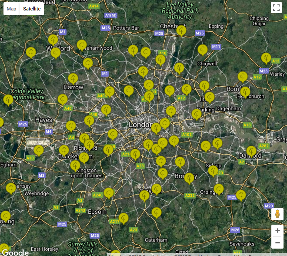Click tree marker beside the A240 shield

click(109, 193)
